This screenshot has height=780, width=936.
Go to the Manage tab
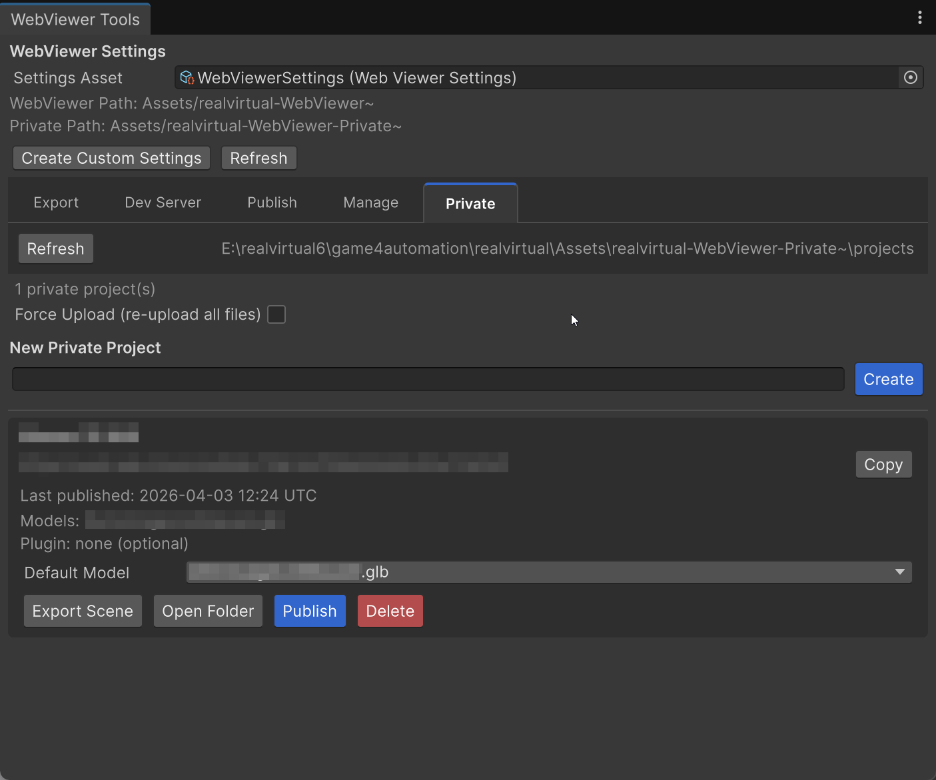point(370,202)
